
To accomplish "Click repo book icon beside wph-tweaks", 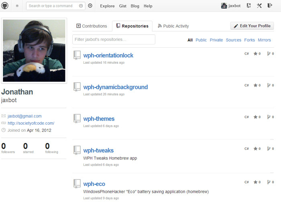I will (x=77, y=150).
